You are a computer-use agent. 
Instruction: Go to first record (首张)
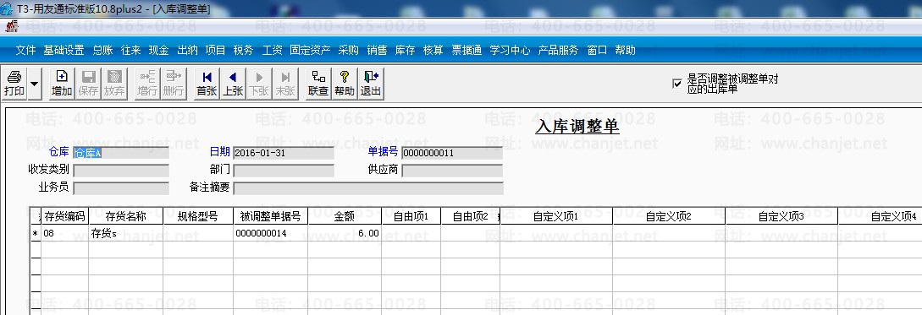click(207, 84)
